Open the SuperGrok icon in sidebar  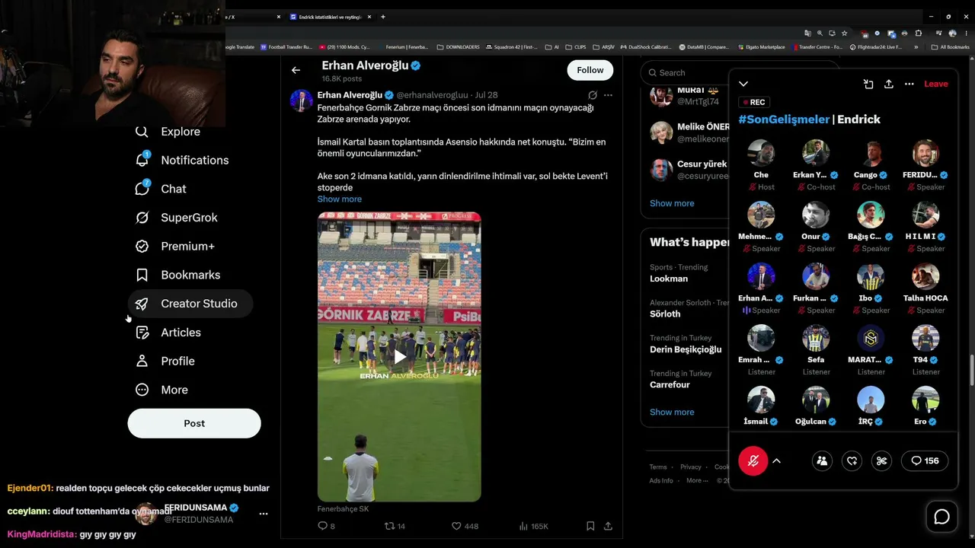(142, 218)
